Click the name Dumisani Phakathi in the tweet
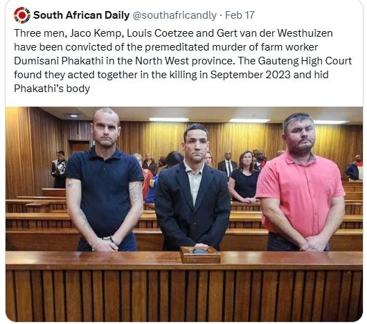This screenshot has height=324, width=367. [x=59, y=61]
